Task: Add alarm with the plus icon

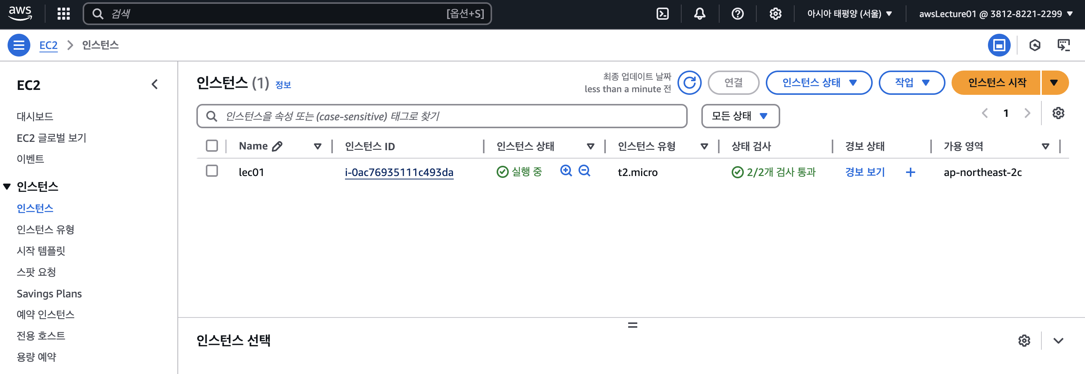Action: tap(910, 172)
